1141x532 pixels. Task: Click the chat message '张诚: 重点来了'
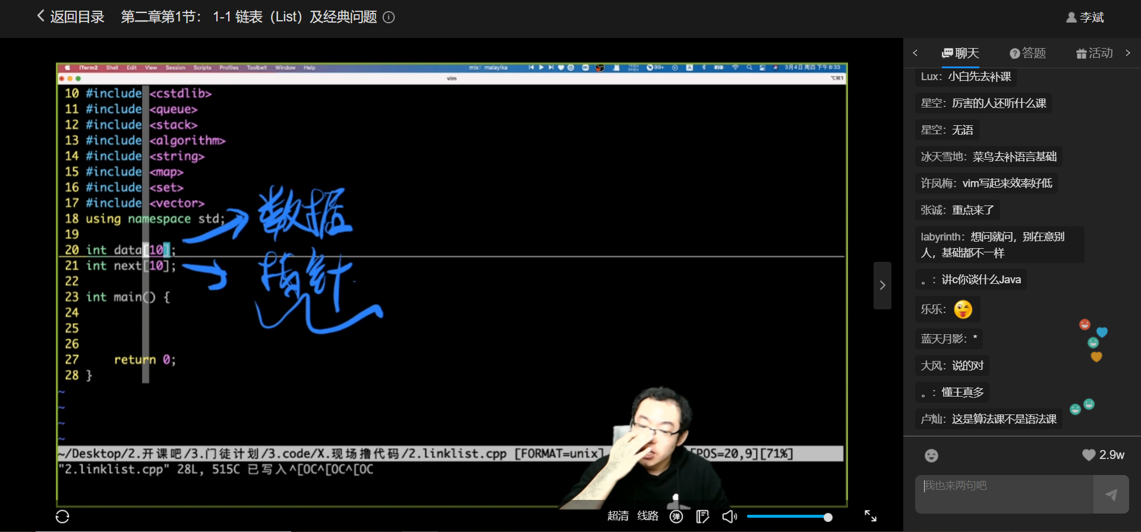[957, 210]
